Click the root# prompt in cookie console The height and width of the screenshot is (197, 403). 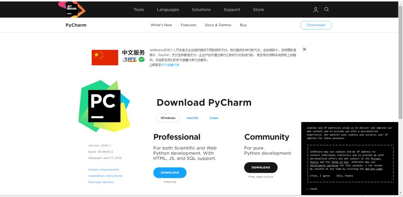[x=312, y=189]
